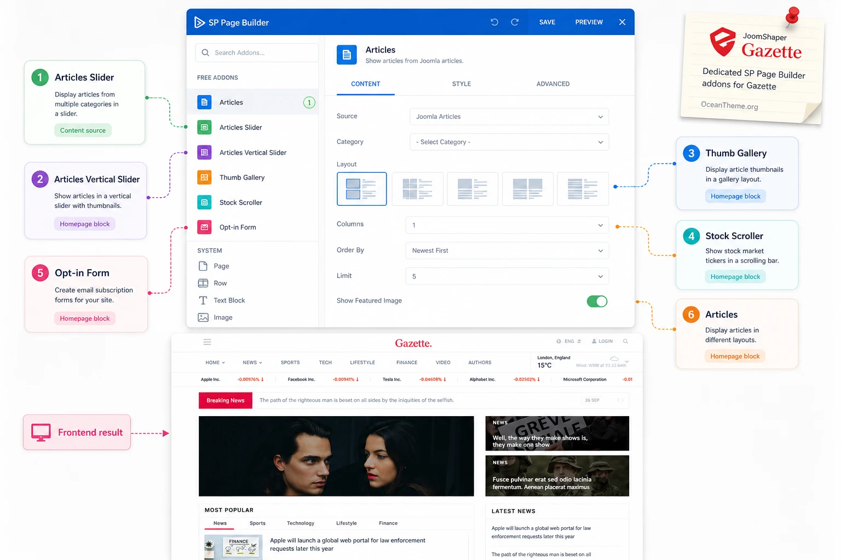The width and height of the screenshot is (841, 560).
Task: Click the SAVE button
Action: point(547,22)
